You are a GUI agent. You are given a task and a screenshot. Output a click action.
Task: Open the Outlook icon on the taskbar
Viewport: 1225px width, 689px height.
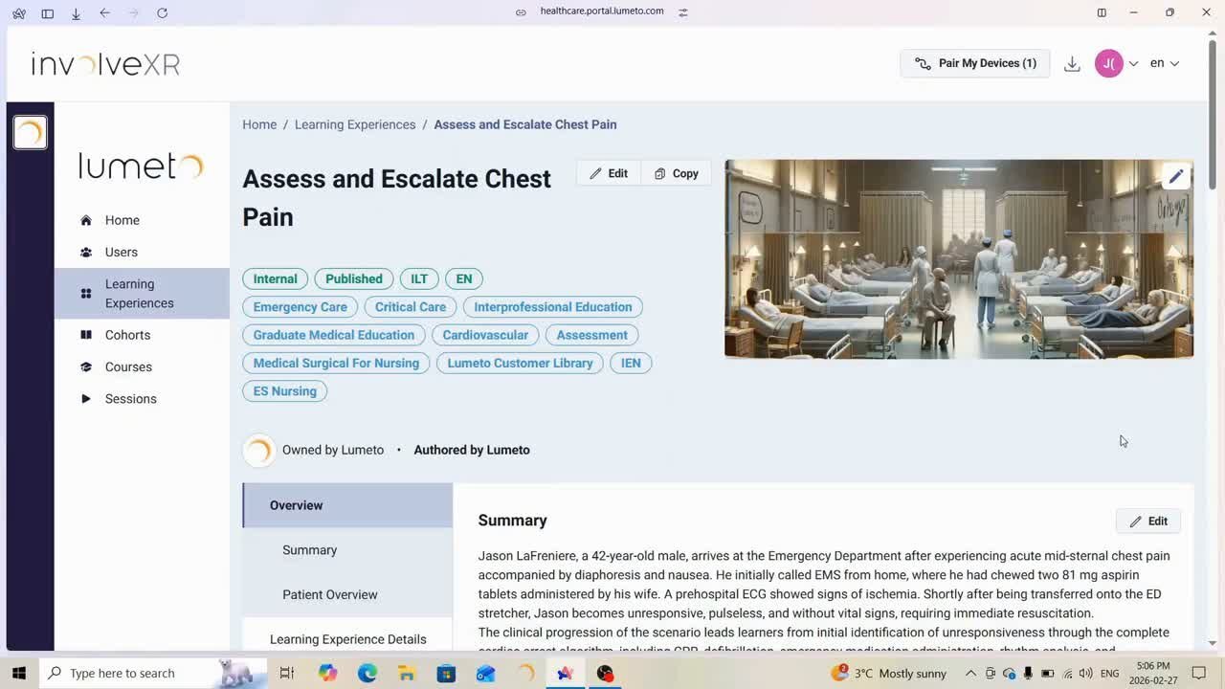[485, 673]
